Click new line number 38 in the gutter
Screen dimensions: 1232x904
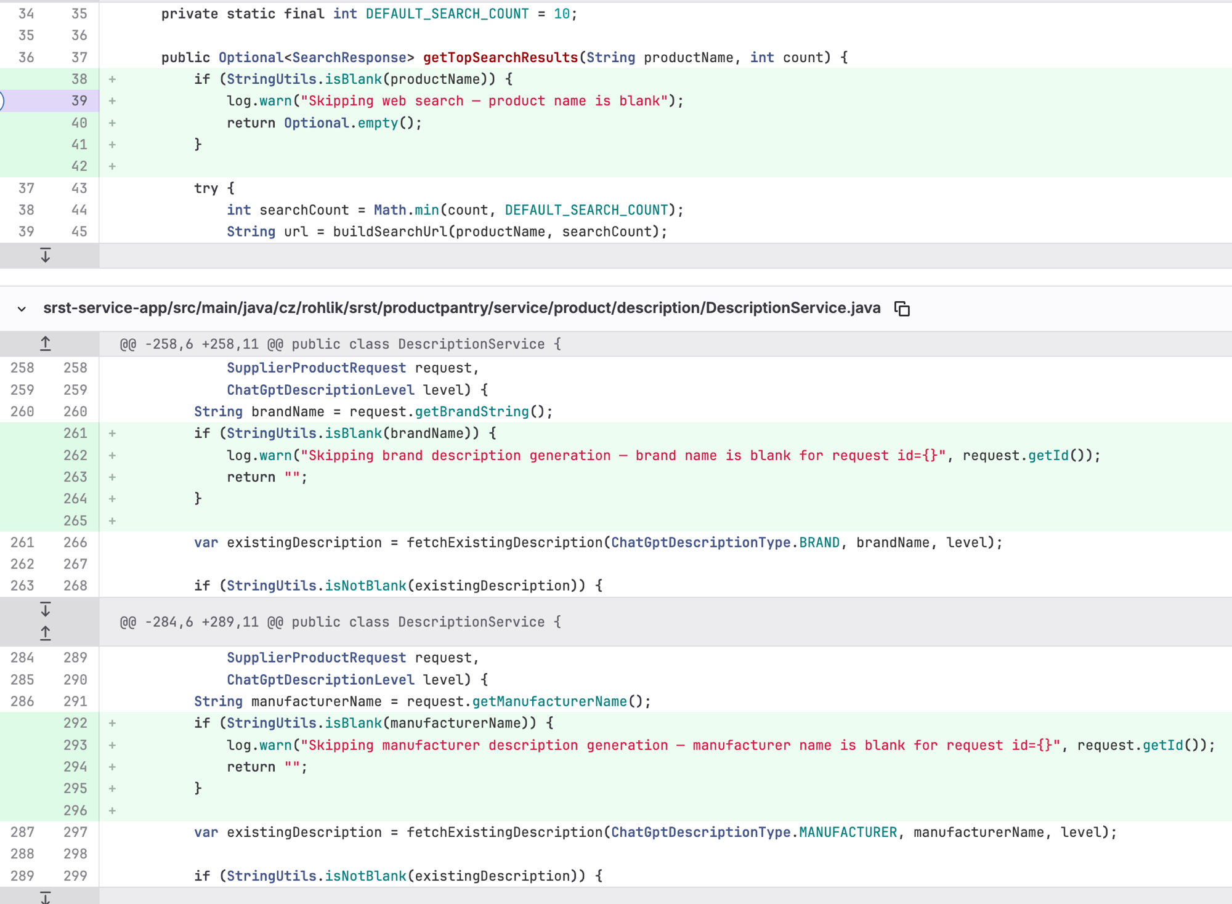coord(79,79)
